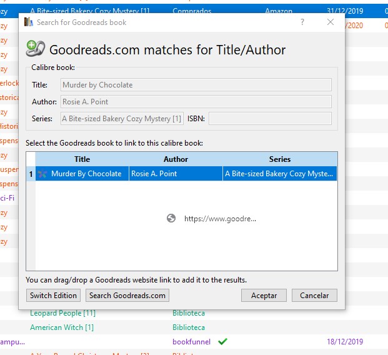Confirm the match with Aceptar
The width and height of the screenshot is (388, 355).
click(264, 296)
